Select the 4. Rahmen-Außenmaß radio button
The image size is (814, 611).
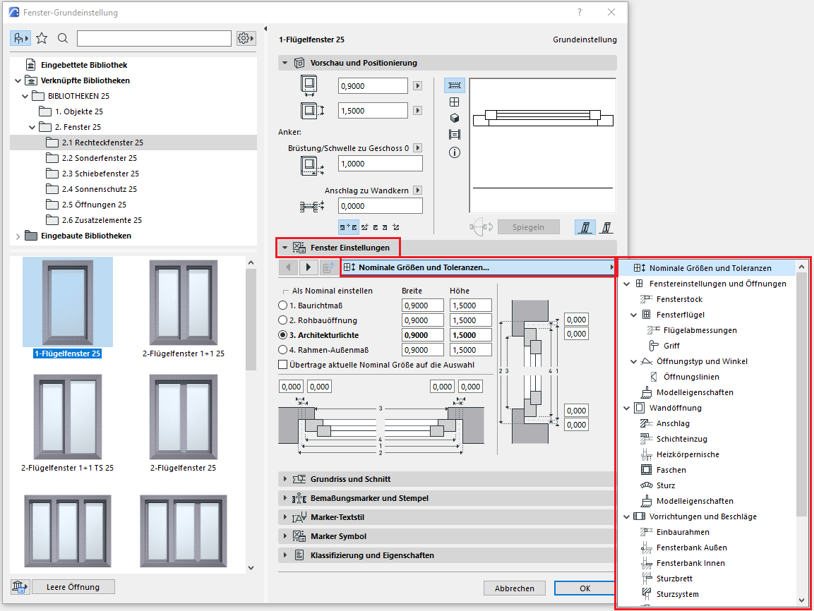[283, 350]
